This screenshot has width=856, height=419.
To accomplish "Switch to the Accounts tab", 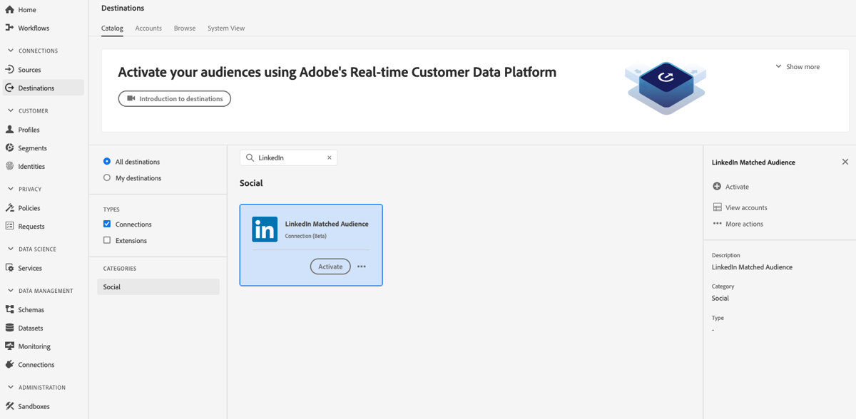I will tap(148, 28).
